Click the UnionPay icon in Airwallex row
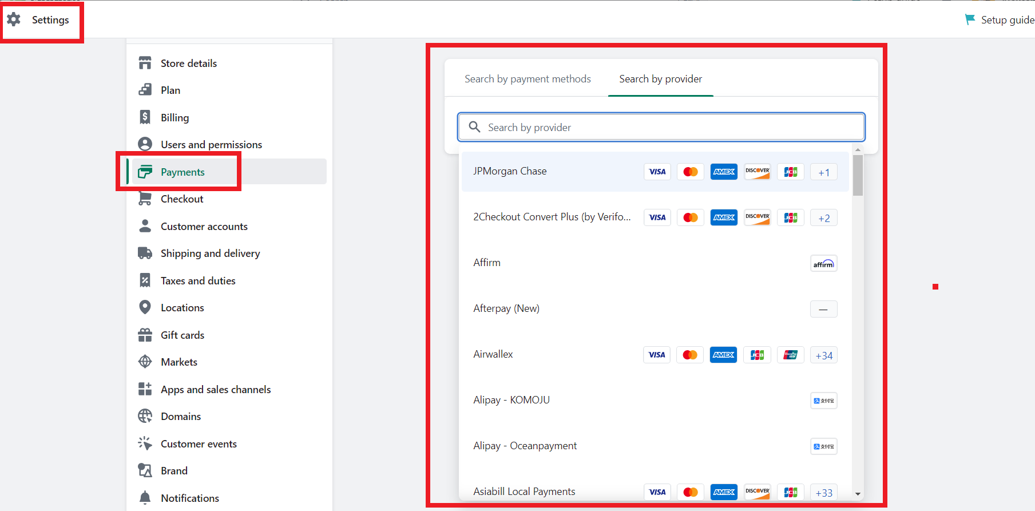The width and height of the screenshot is (1035, 511). [x=791, y=355]
